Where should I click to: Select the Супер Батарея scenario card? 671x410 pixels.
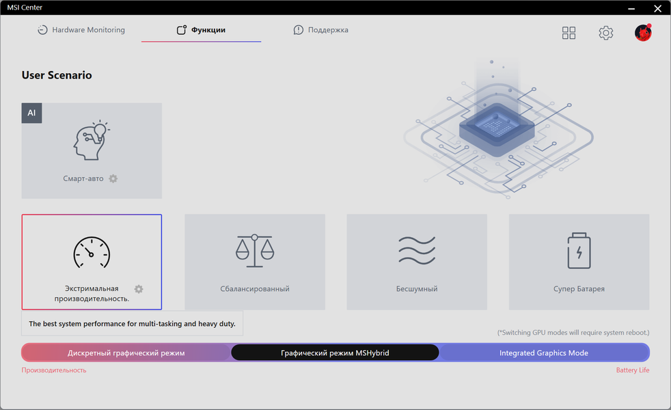point(579,262)
